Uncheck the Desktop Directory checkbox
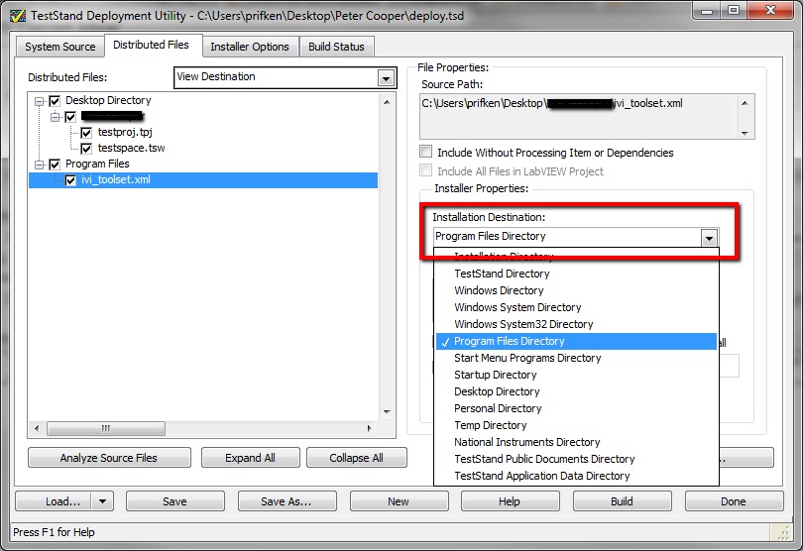 pos(55,101)
